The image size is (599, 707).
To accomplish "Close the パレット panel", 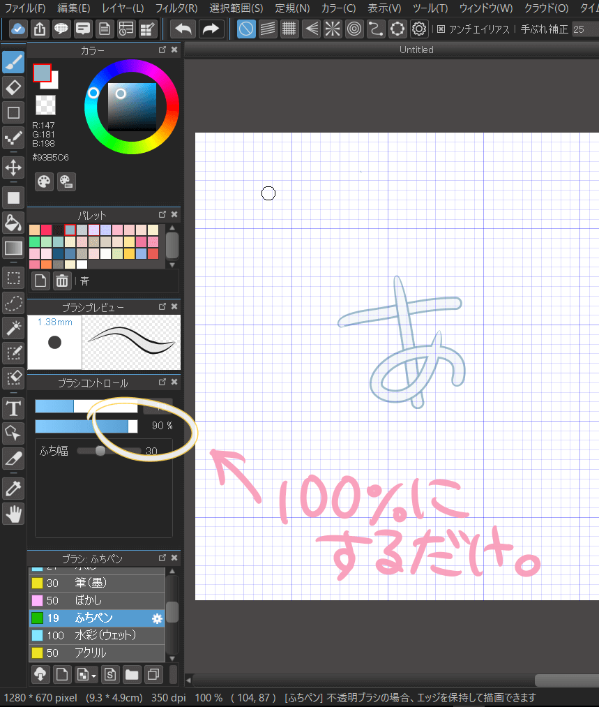I will (174, 215).
